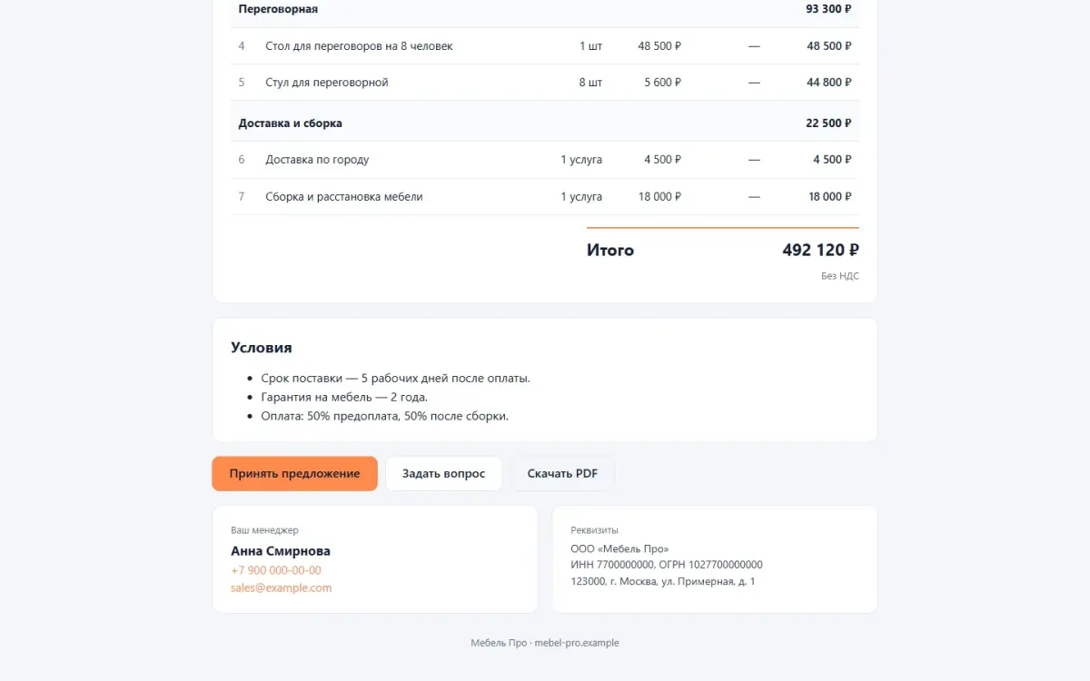Click the Переговорная section header
1090x681 pixels.
click(545, 9)
